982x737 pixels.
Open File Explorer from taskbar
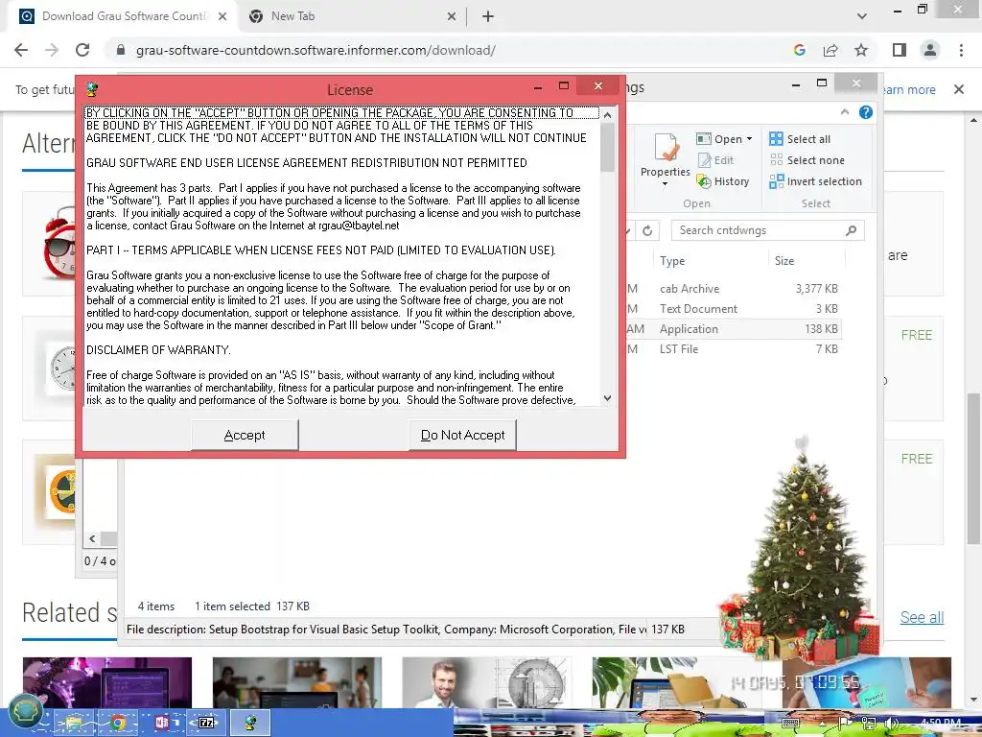(74, 723)
